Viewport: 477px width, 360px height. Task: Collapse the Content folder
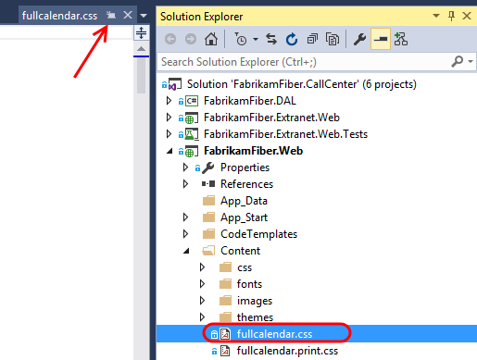click(x=186, y=251)
